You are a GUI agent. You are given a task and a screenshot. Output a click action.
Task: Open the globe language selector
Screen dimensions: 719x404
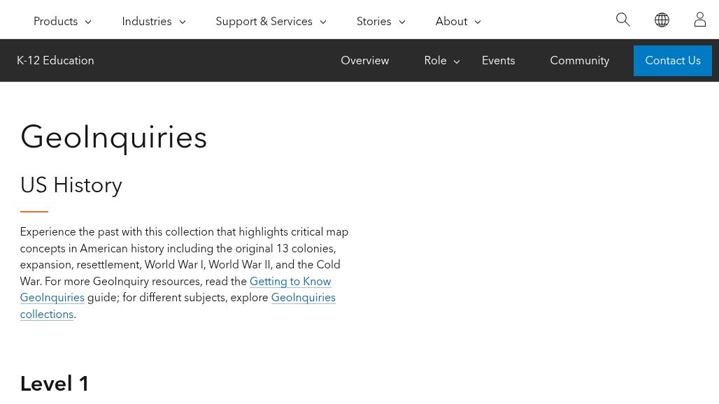[662, 20]
